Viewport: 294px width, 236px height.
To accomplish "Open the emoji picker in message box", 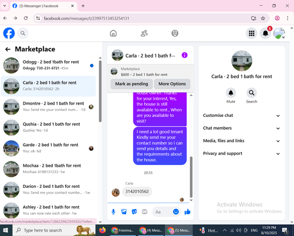I will tap(176, 212).
